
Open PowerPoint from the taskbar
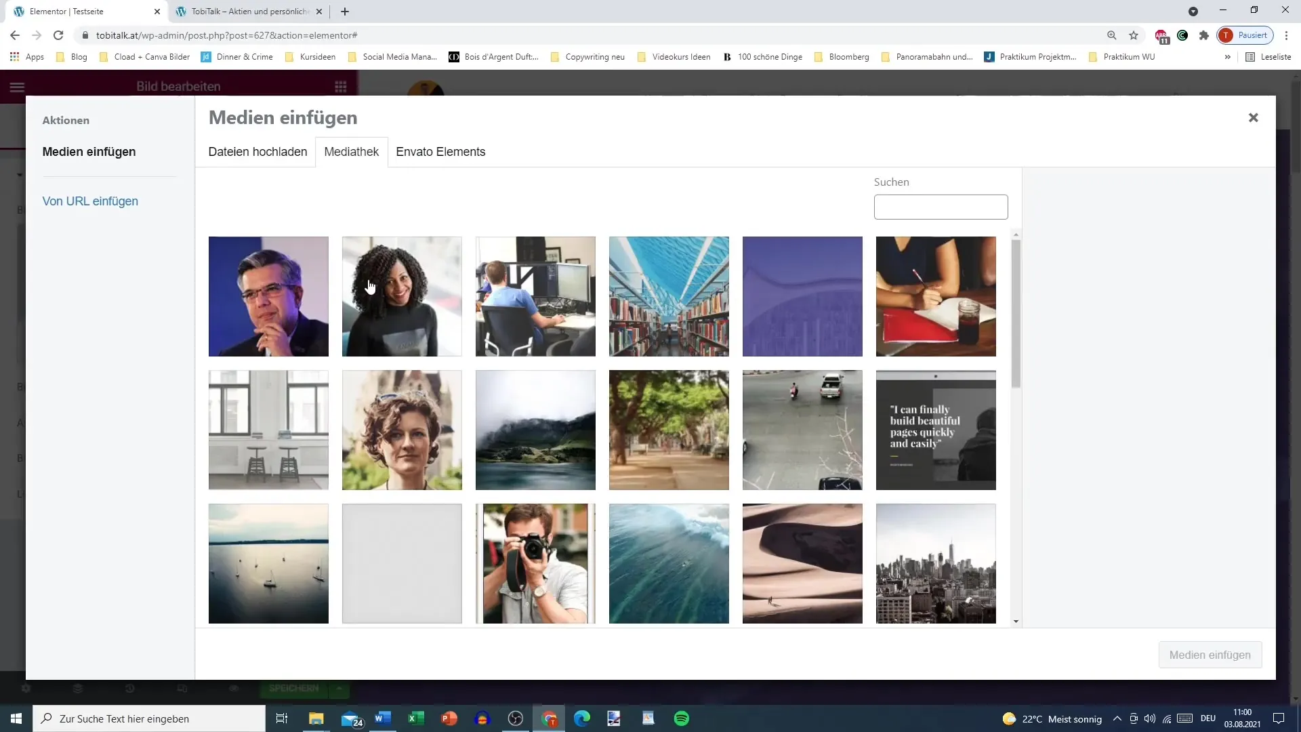[x=449, y=718]
